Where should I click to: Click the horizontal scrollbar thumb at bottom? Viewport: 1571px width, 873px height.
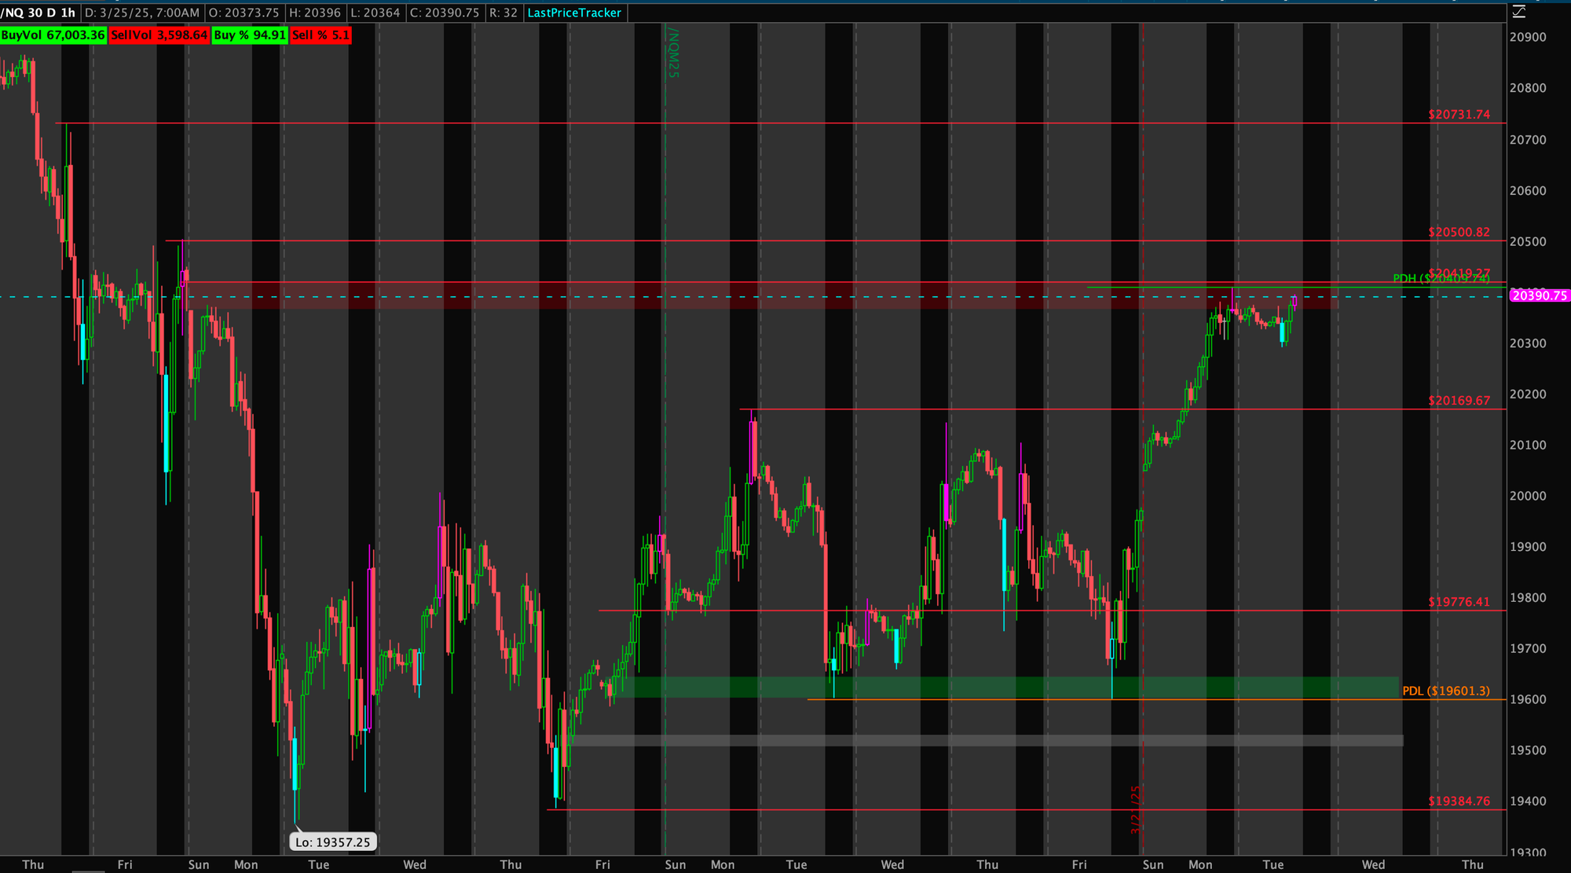(87, 871)
